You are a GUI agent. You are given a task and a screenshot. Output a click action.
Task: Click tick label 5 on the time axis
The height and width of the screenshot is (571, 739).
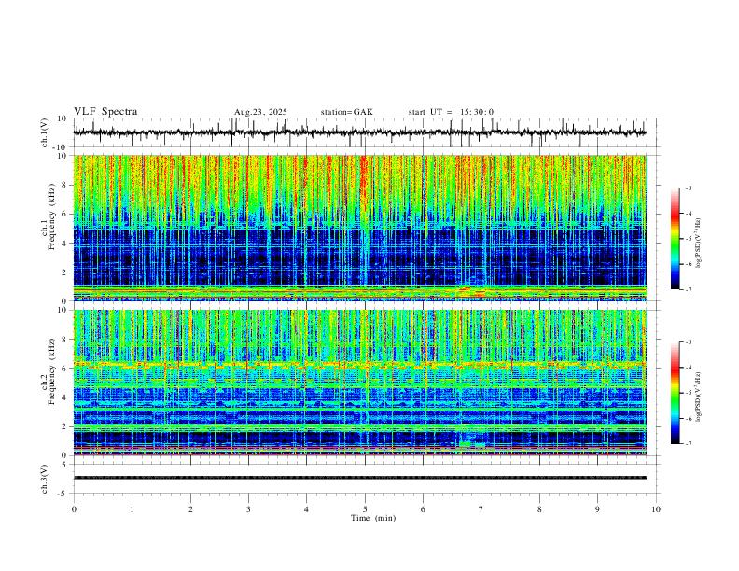(365, 509)
